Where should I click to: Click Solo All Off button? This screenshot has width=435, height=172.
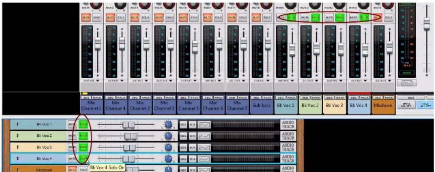(425, 104)
